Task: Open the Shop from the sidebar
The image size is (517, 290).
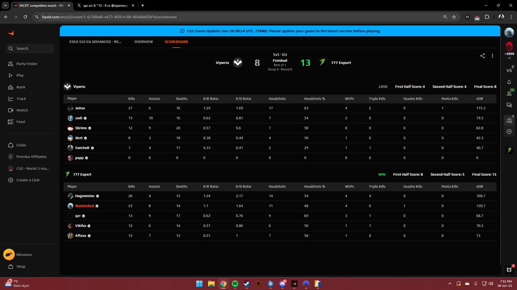Action: [17, 266]
